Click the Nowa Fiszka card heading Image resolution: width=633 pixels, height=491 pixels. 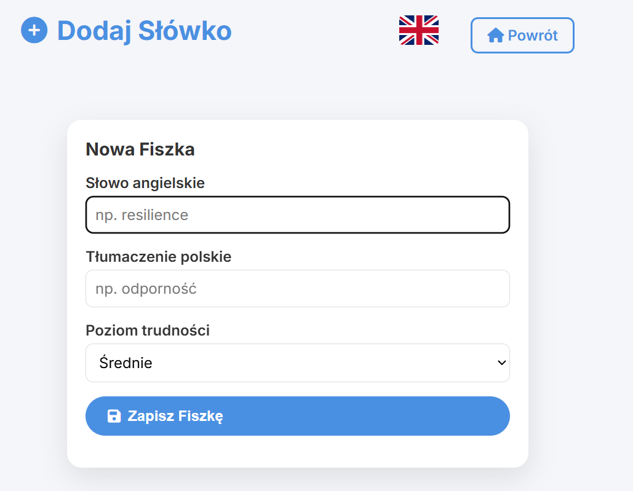140,149
